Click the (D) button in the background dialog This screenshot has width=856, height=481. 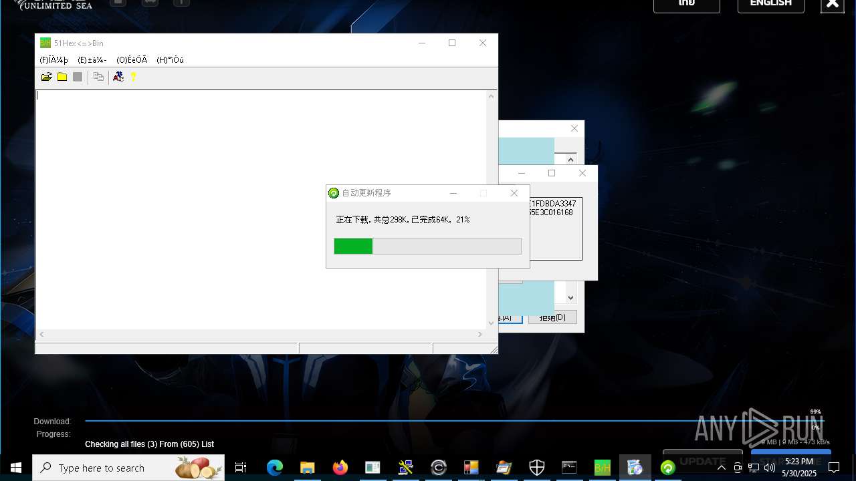552,318
